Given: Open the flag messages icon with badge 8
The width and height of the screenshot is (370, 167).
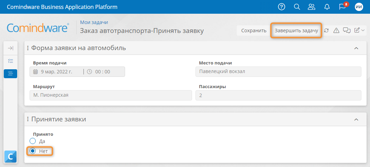Looking at the screenshot, I should point(343,7).
